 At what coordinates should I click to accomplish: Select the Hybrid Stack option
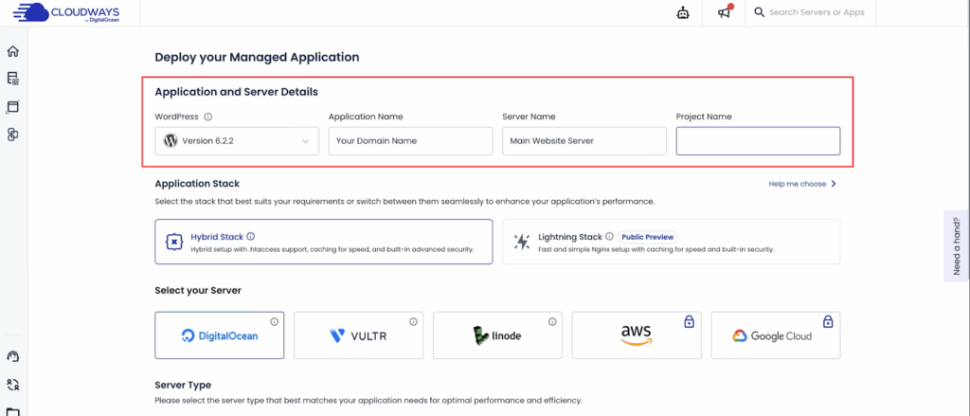click(324, 242)
